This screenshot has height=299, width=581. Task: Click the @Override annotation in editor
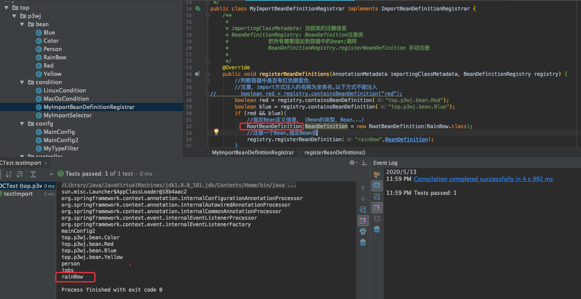pos(236,68)
